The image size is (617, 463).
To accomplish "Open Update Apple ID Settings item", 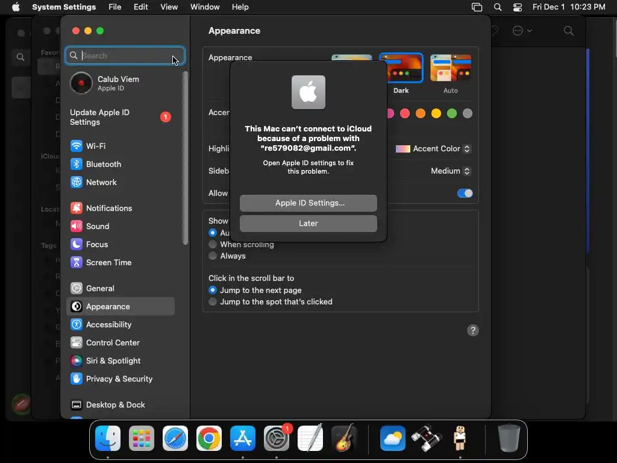I will click(121, 118).
